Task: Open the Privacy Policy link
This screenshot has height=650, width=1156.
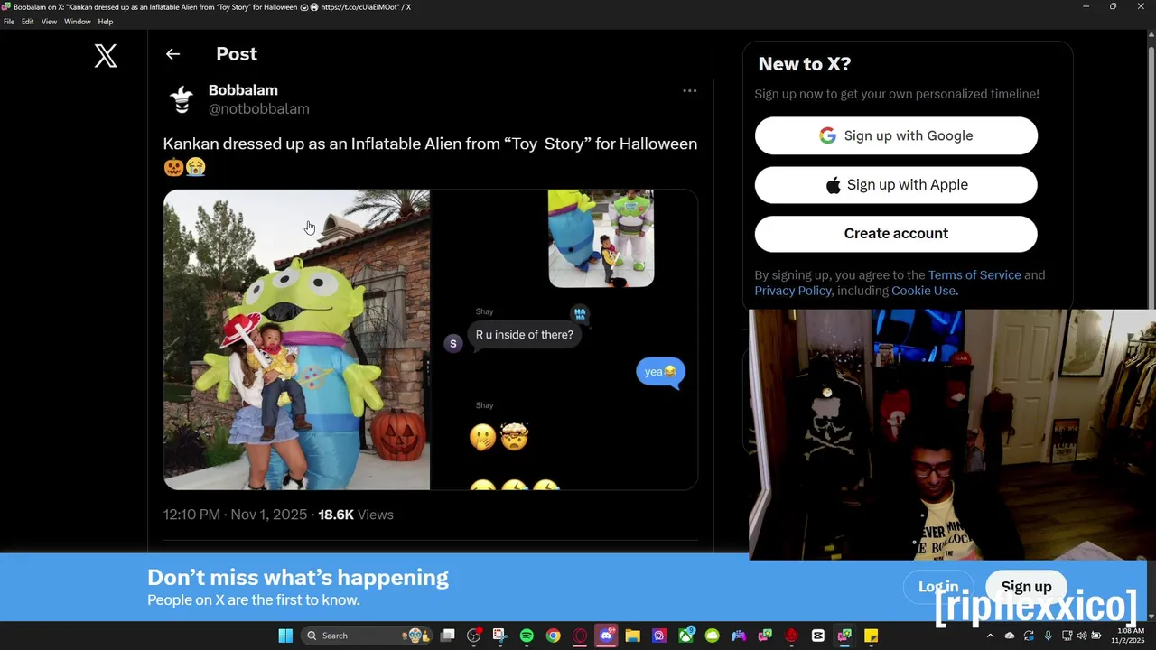Action: pos(793,291)
